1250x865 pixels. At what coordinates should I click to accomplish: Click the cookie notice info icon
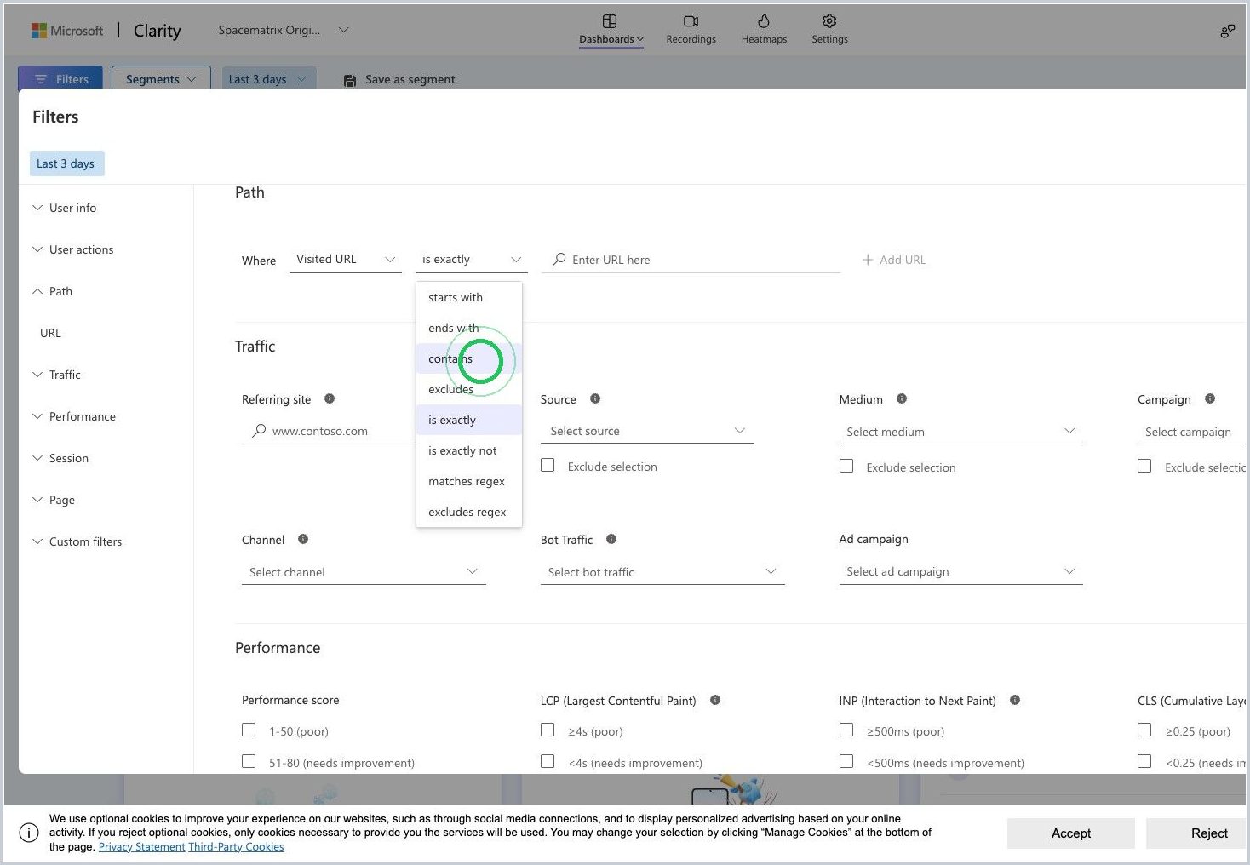(29, 833)
